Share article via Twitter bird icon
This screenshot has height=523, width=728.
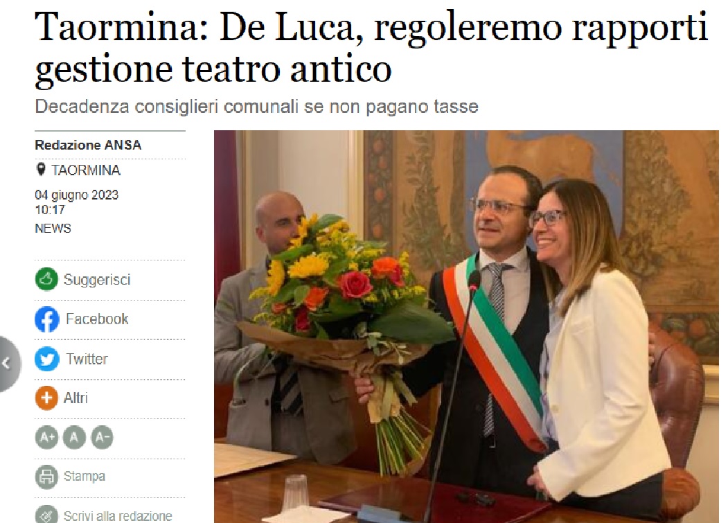point(47,359)
